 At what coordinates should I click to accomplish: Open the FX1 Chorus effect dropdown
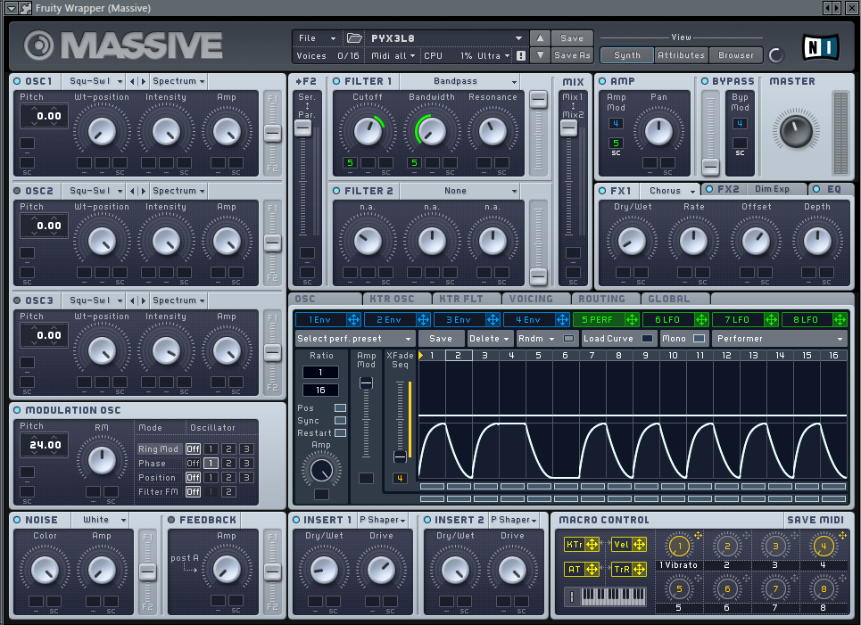click(x=670, y=191)
